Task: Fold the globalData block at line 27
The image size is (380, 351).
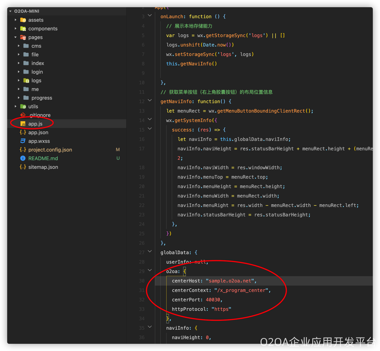Action: pos(149,252)
